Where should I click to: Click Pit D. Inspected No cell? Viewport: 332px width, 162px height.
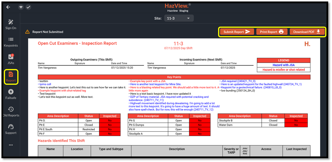point(110,121)
